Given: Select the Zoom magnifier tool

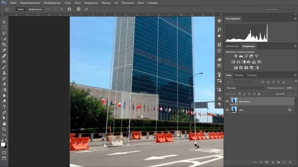Looking at the screenshot, I should (x=4, y=129).
